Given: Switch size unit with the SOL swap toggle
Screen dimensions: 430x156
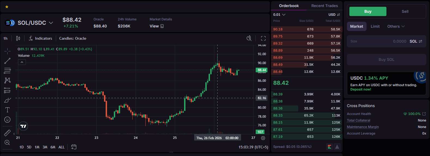Looking at the screenshot, I should (416, 41).
